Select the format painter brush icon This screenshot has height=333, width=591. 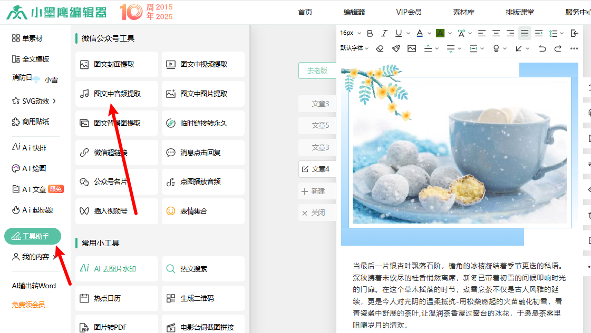coord(396,48)
